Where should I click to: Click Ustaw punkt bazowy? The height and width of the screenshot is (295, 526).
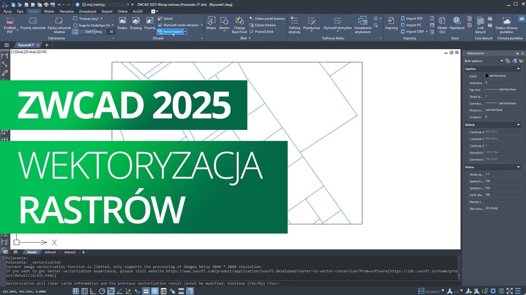(x=267, y=18)
